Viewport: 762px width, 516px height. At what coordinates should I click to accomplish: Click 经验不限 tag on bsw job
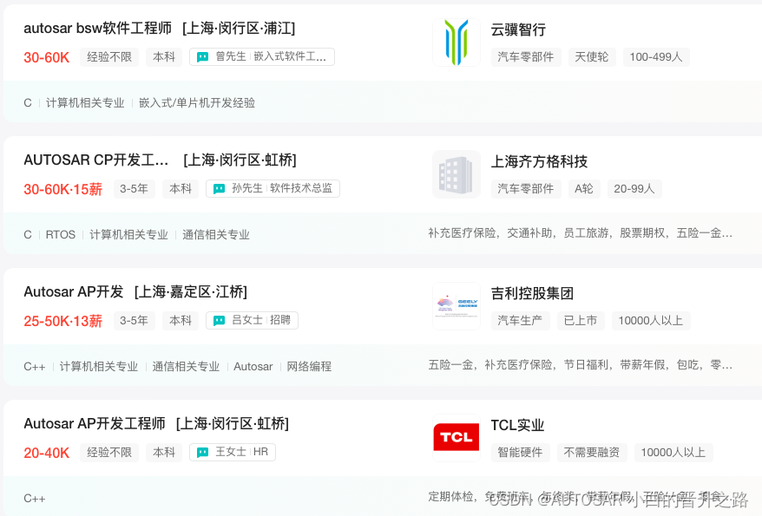tap(109, 56)
